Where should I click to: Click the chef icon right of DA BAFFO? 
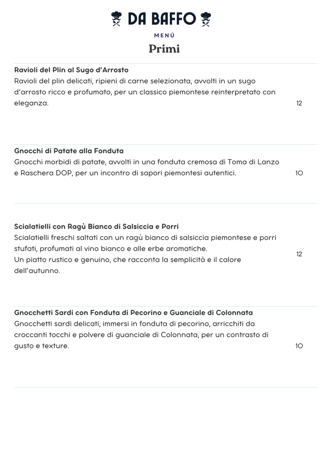206,19
